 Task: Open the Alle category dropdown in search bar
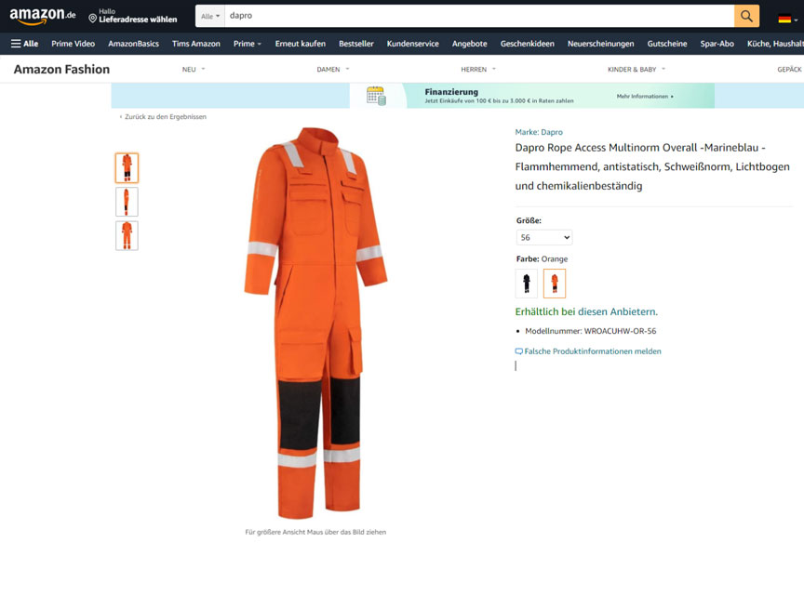tap(209, 16)
